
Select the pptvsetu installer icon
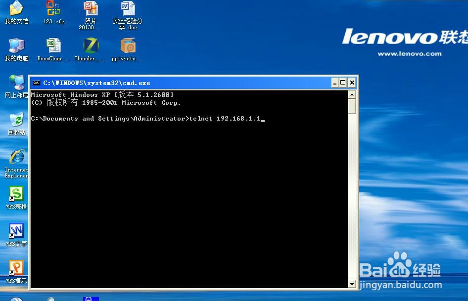(x=128, y=45)
